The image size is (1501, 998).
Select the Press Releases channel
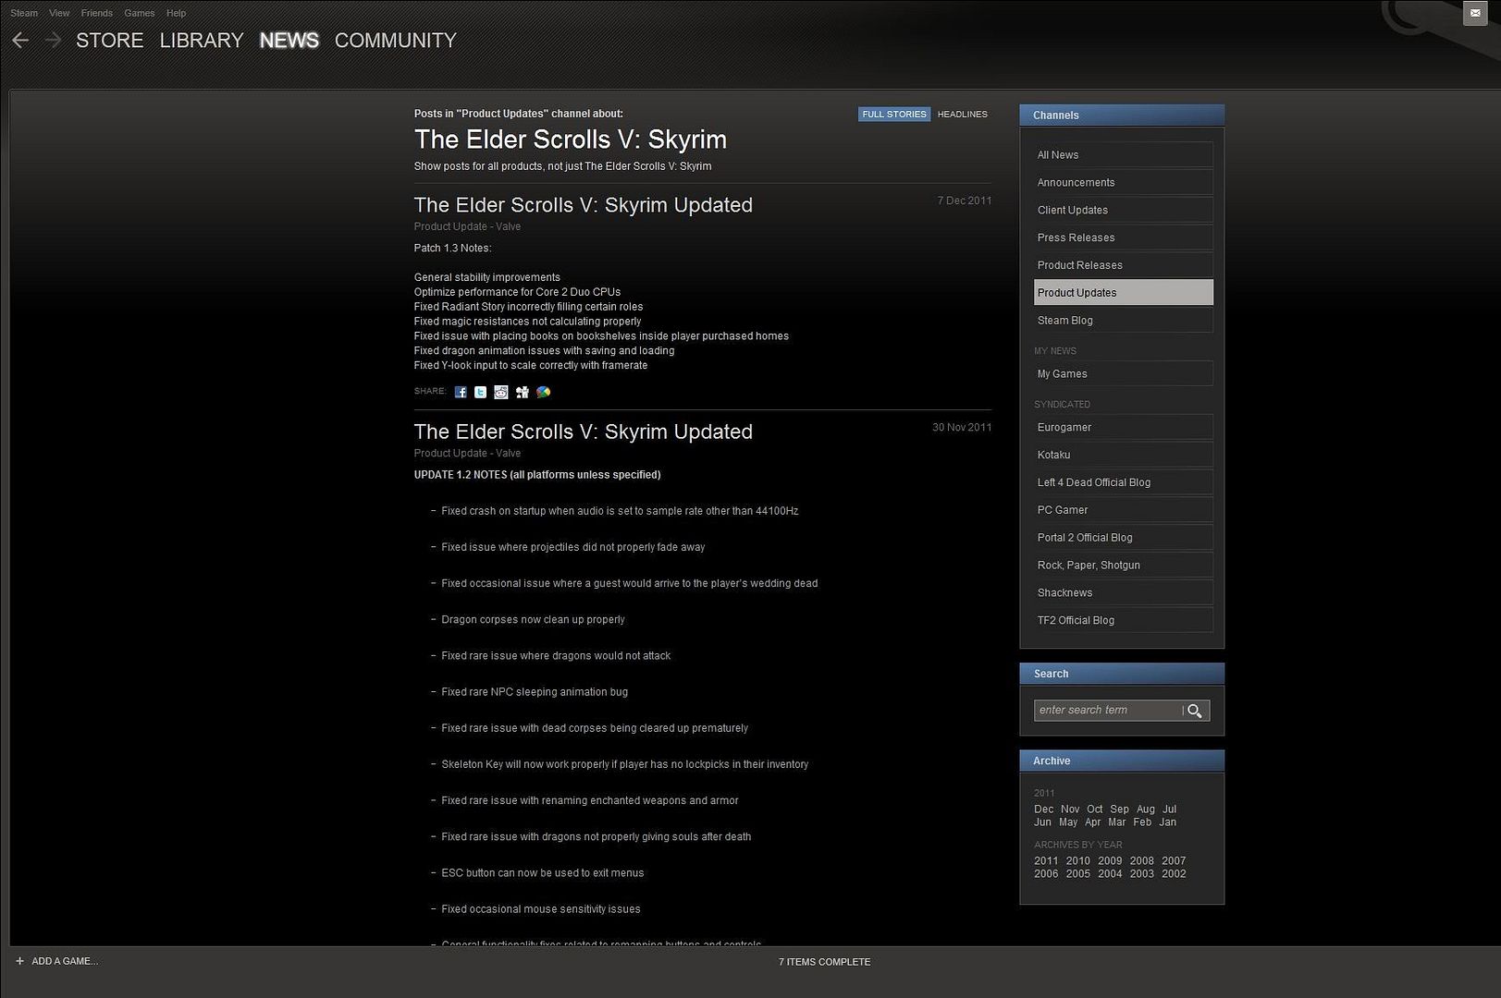tap(1124, 237)
